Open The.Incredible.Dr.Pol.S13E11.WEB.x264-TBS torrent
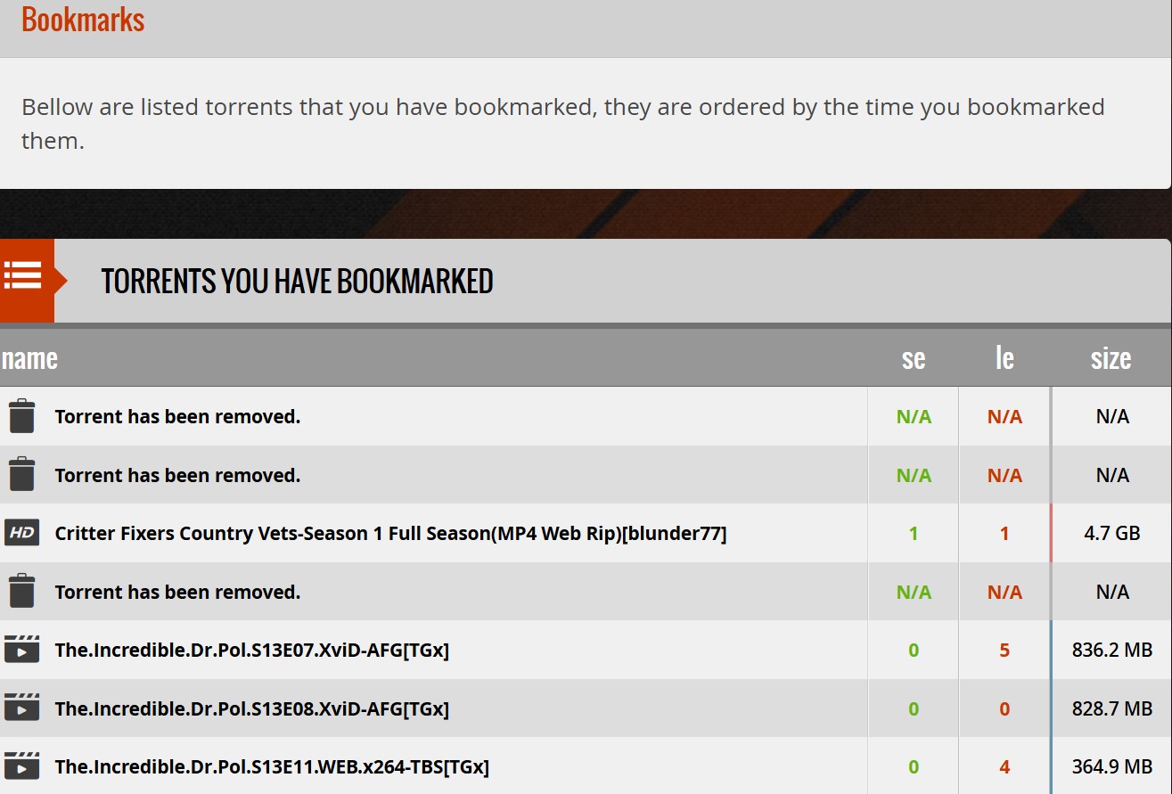1172x794 pixels. pyautogui.click(x=272, y=767)
